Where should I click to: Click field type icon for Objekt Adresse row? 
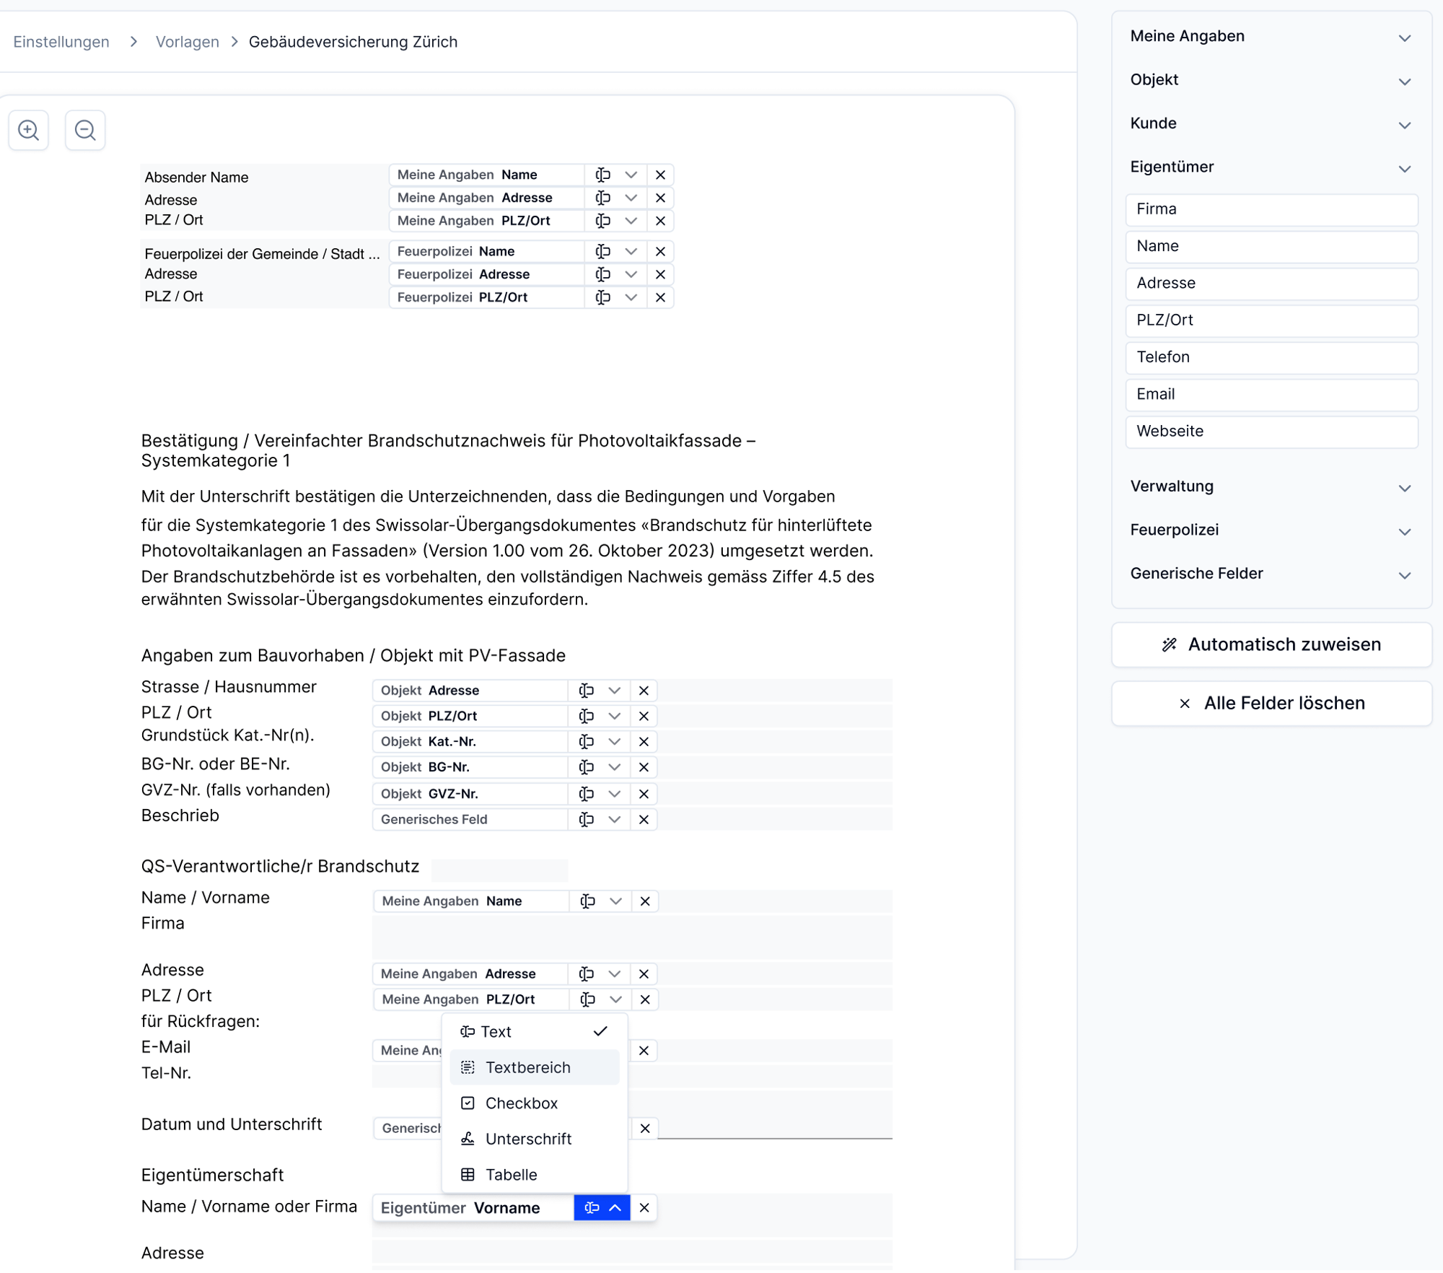(586, 691)
